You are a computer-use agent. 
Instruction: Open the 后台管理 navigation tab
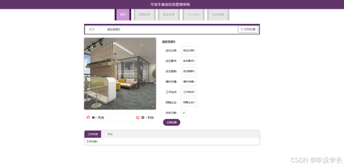(x=218, y=15)
